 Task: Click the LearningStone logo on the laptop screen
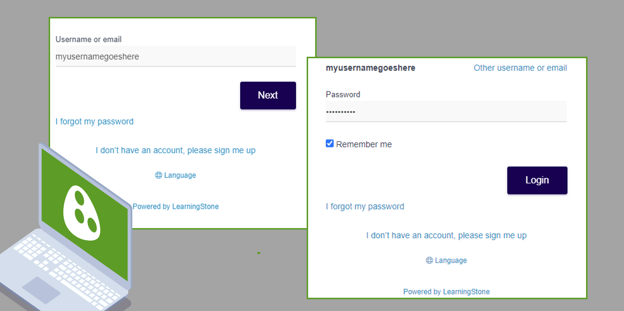pos(82,214)
